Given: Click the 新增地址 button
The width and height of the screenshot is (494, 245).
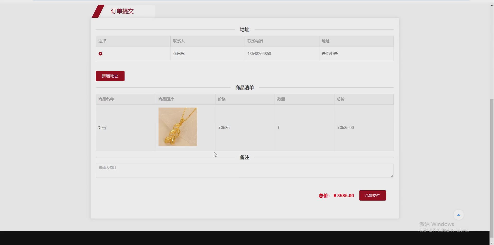Looking at the screenshot, I should pyautogui.click(x=110, y=76).
